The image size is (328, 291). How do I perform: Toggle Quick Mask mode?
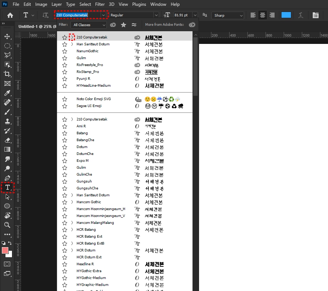(7, 264)
